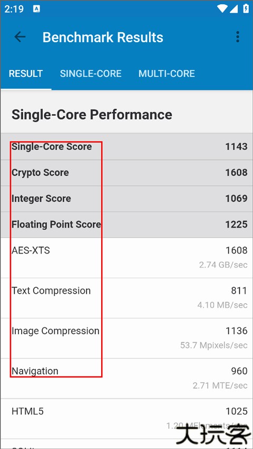Tap the Text Compression entry
The width and height of the screenshot is (253, 449).
pyautogui.click(x=126, y=298)
